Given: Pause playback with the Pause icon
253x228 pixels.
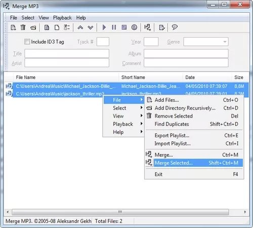Looking at the screenshot, I should pyautogui.click(x=114, y=27).
